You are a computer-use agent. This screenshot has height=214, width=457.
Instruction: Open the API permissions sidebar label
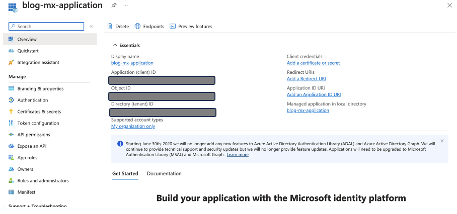34,135
